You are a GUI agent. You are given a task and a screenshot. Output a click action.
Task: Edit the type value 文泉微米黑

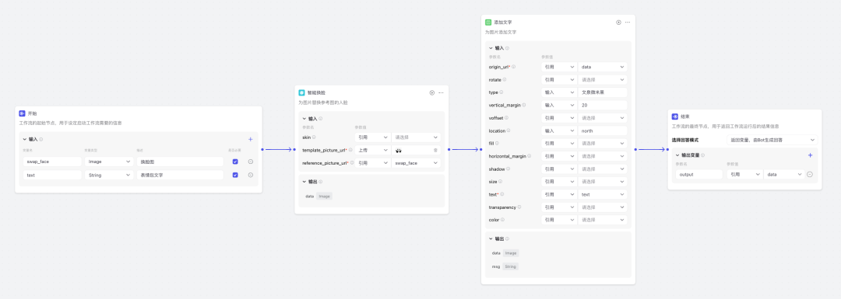pyautogui.click(x=602, y=92)
